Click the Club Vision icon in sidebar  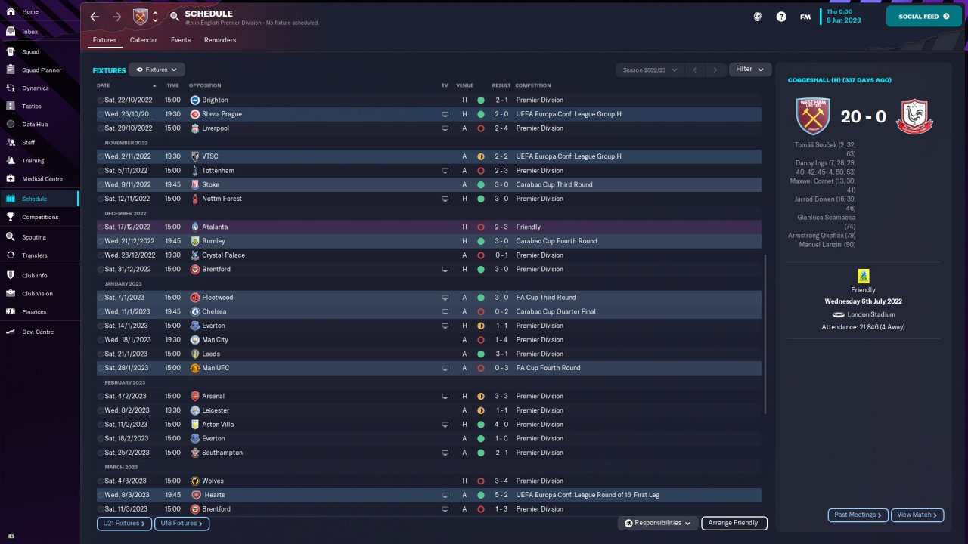tap(11, 294)
